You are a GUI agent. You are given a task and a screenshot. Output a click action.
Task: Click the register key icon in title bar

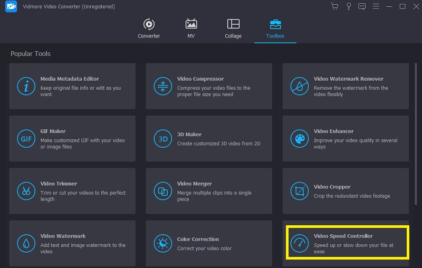[348, 6]
